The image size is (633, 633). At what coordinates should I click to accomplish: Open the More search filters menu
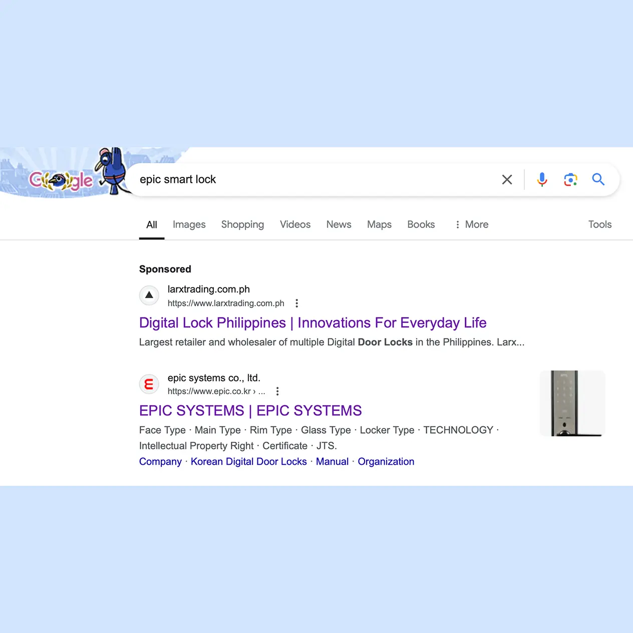(471, 224)
